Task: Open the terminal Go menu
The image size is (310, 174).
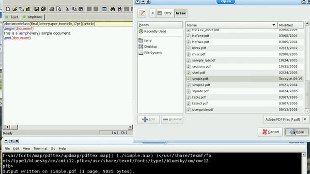Action: pos(53,148)
